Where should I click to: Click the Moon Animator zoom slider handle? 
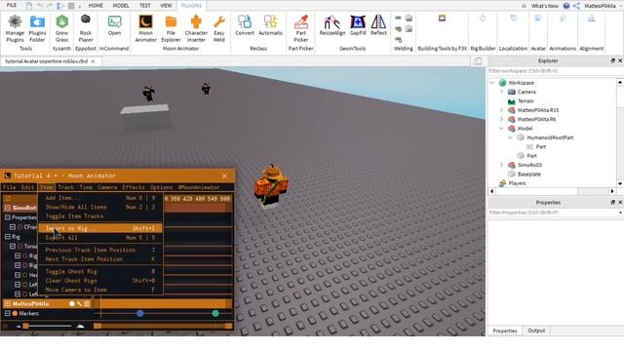[26, 327]
